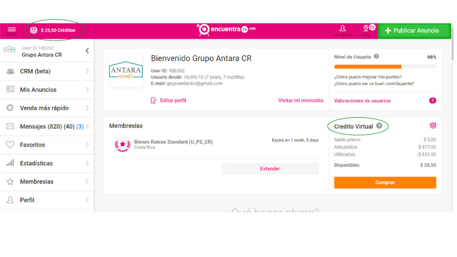Open CRM (beta) menu item
The image size is (457, 257).
(x=47, y=71)
